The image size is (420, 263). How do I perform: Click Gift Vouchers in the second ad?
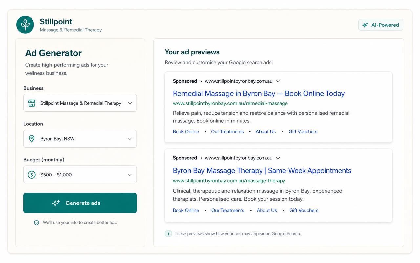(x=304, y=210)
